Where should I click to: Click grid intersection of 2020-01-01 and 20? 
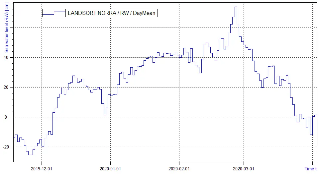(x=110, y=87)
